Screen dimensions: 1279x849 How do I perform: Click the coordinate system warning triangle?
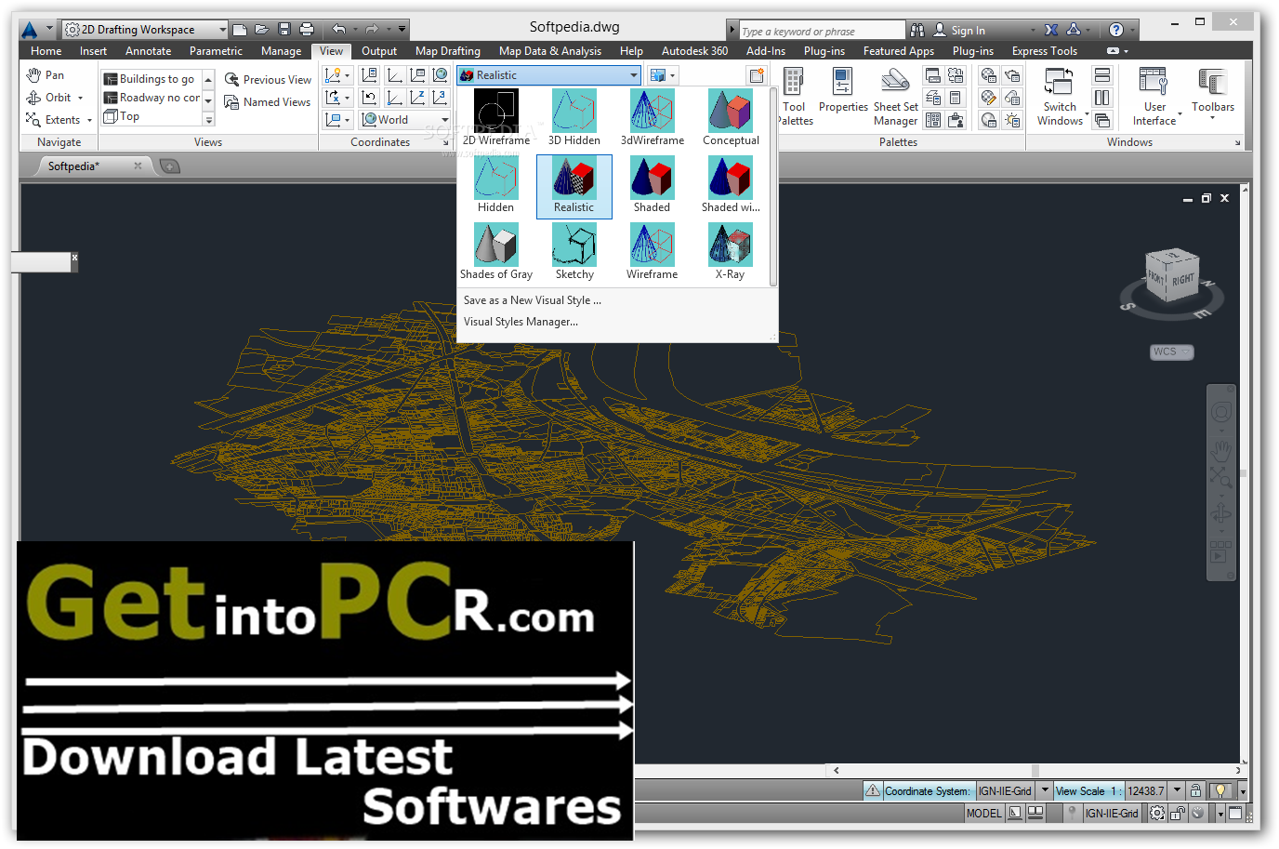point(872,790)
